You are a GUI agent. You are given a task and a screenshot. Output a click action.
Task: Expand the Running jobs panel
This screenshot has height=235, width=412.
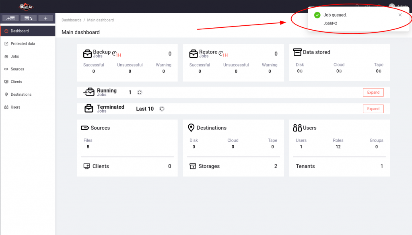(x=373, y=93)
